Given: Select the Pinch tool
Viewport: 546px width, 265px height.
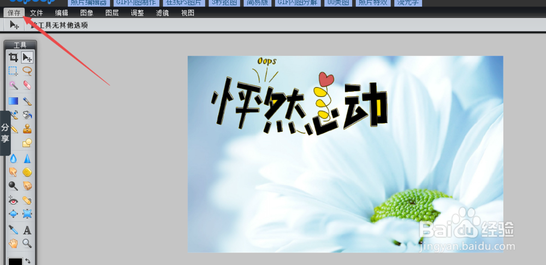Looking at the screenshot, I should (x=27, y=214).
